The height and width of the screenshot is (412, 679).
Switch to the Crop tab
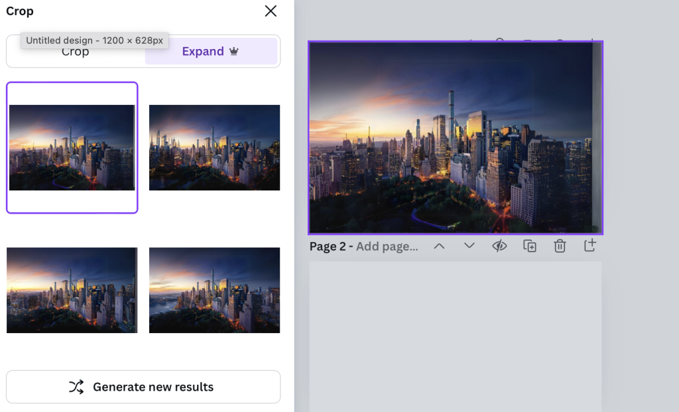pos(76,52)
